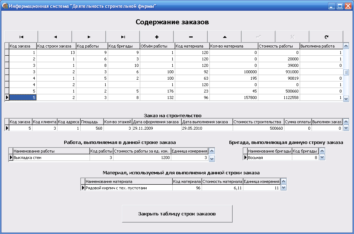Click 'Кол-во материала' column header
The width and height of the screenshot is (354, 234).
[x=234, y=46]
